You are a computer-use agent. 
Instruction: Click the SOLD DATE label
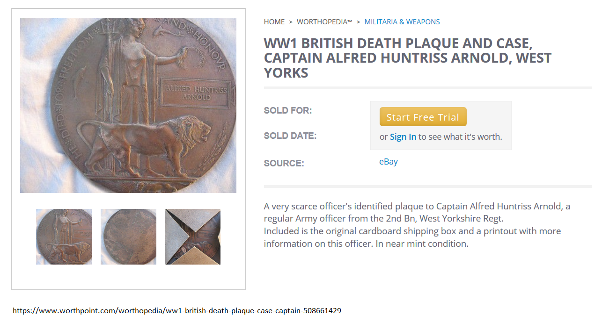[290, 136]
